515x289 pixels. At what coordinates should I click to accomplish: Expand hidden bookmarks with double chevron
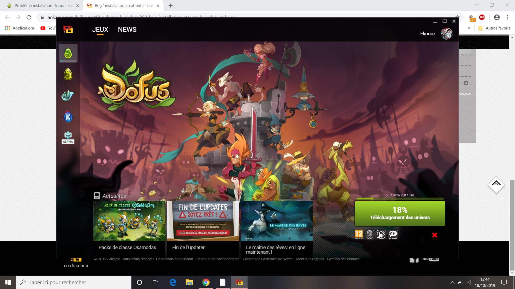click(x=469, y=28)
